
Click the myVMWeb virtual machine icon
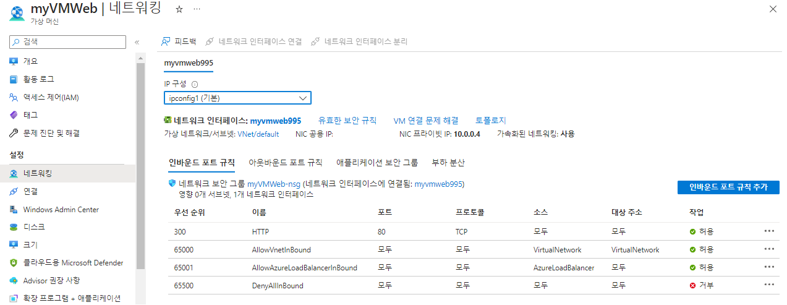tap(17, 14)
